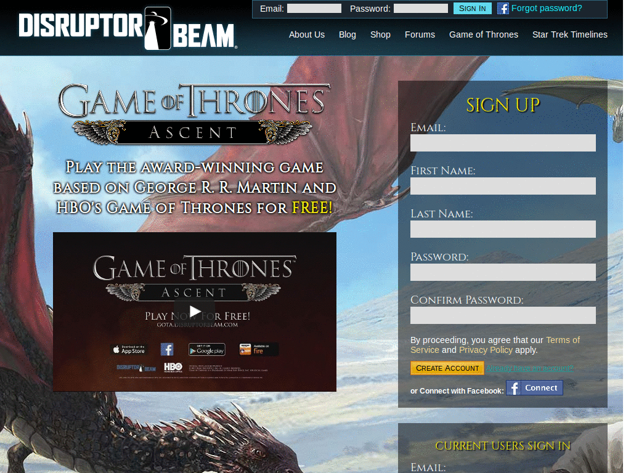Open the Forgot password link
631x473 pixels.
pos(547,8)
